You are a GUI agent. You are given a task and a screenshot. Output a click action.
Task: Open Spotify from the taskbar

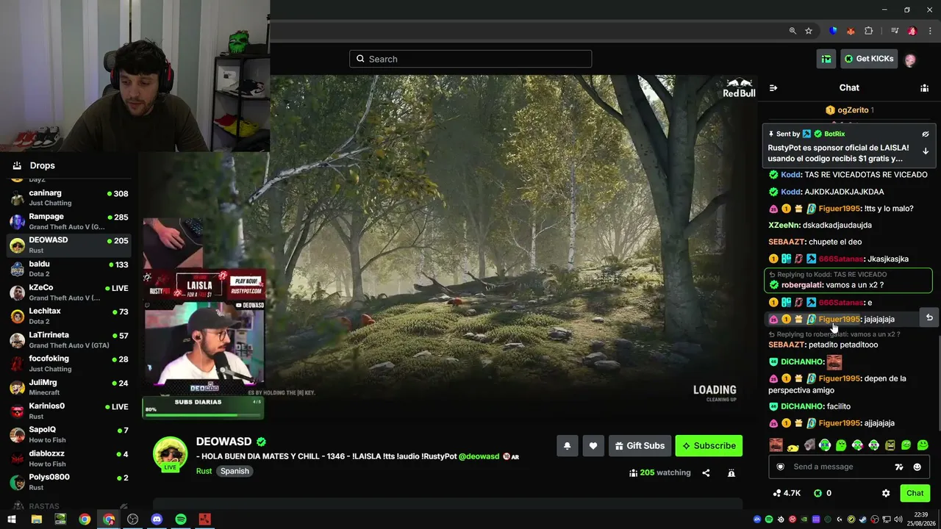coord(181,519)
